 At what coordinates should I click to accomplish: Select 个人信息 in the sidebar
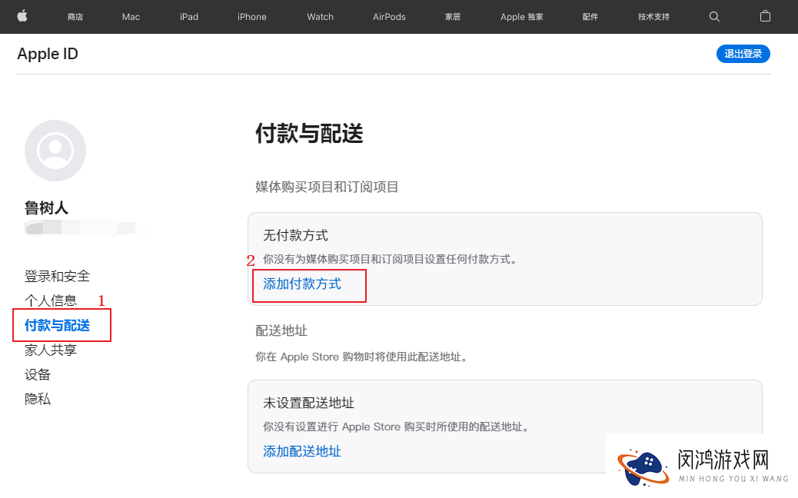coord(51,300)
